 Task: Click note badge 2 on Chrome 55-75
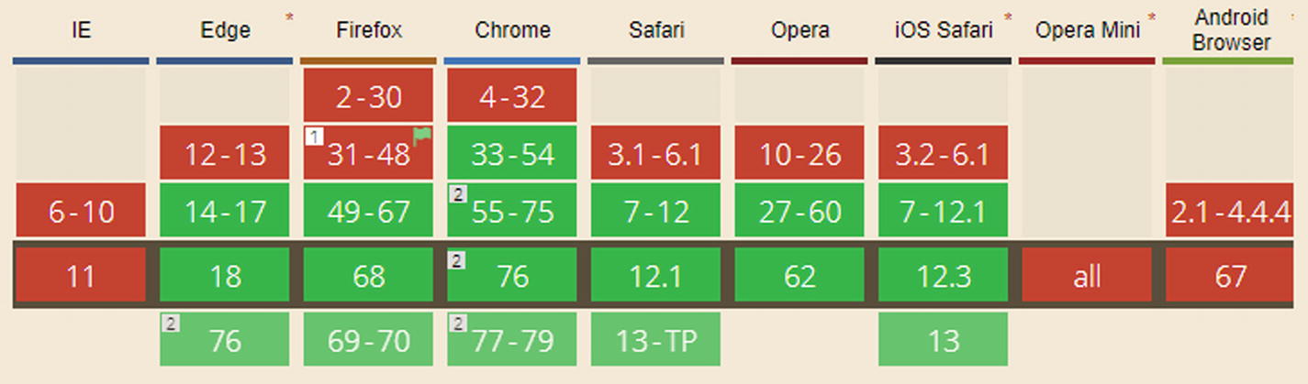(x=456, y=193)
